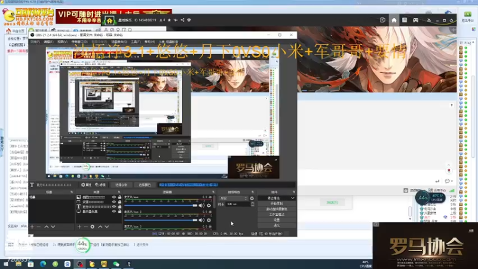Click the star favorite icon beside room ID
This screenshot has height=269, width=478.
[169, 20]
